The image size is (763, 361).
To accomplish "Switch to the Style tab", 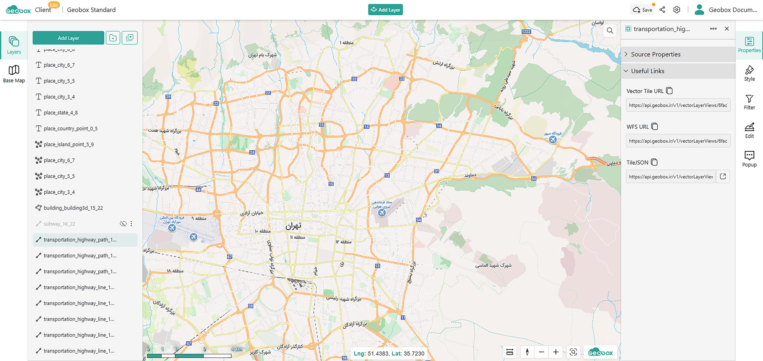I will (x=749, y=74).
